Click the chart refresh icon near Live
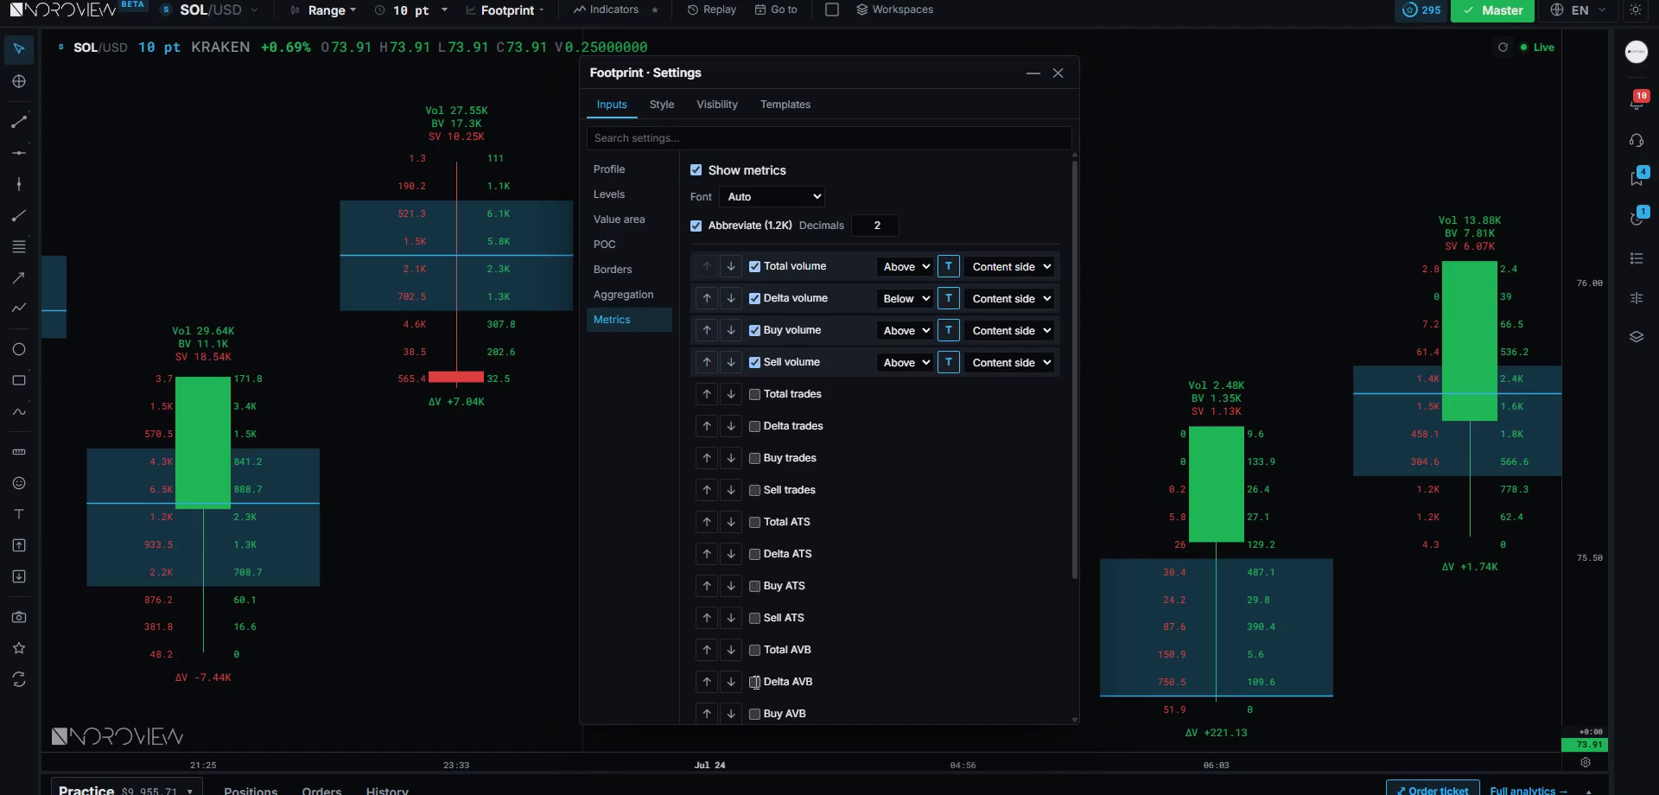The height and width of the screenshot is (795, 1659). pyautogui.click(x=1503, y=48)
